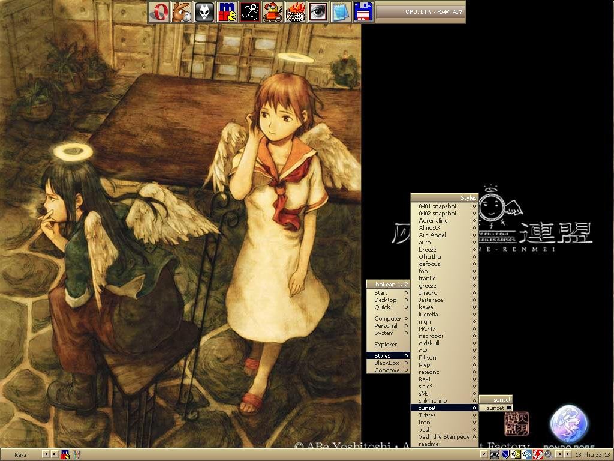Screen dimensions: 614x461
Task: Choose the Pitkon style
Action: click(444, 358)
